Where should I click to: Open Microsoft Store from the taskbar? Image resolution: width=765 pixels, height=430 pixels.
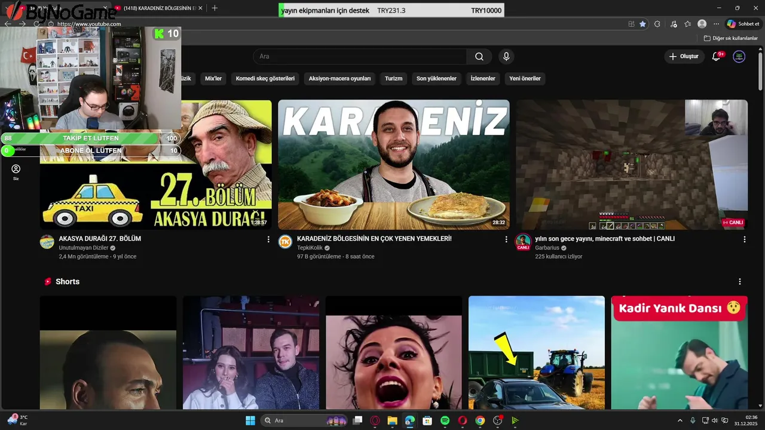click(x=427, y=420)
